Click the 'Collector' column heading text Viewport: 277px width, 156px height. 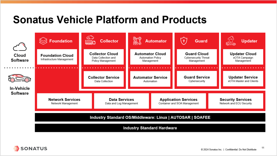109,41
